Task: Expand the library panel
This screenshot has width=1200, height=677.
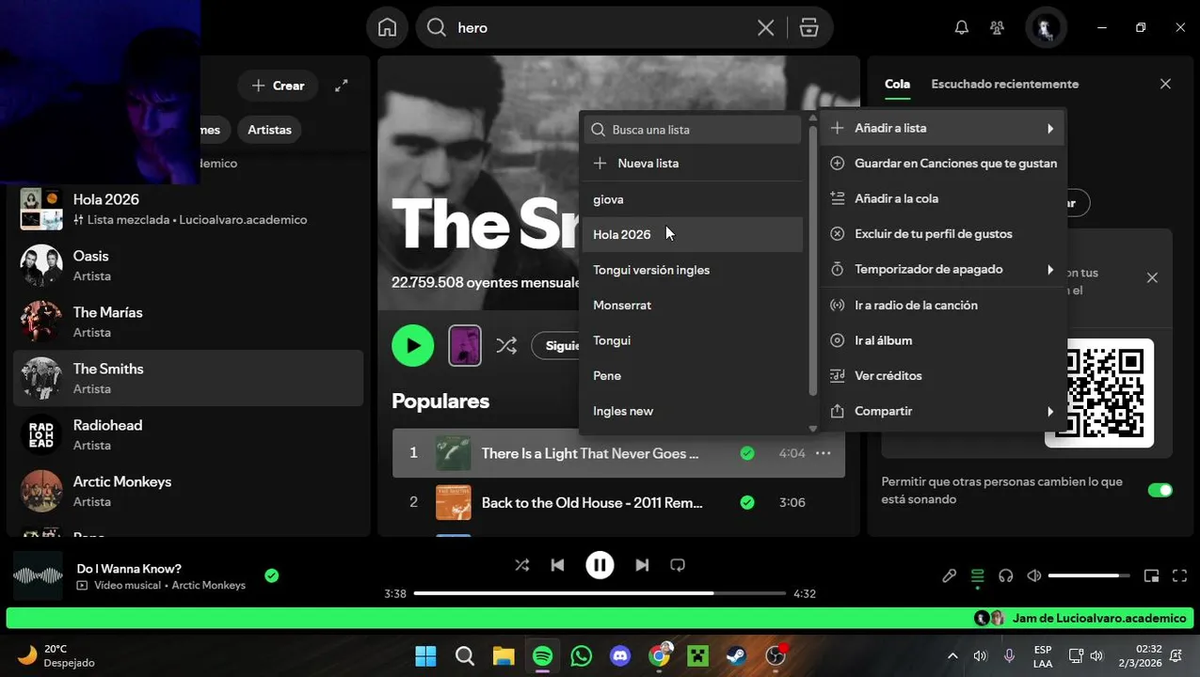Action: tap(342, 86)
